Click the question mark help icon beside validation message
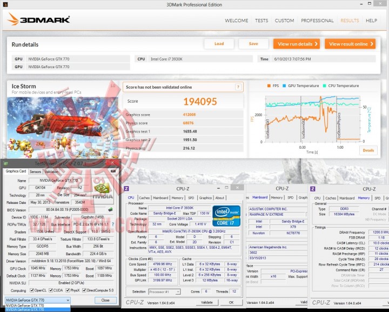Image resolution: width=389 pixels, height=312 pixels. coord(238,87)
